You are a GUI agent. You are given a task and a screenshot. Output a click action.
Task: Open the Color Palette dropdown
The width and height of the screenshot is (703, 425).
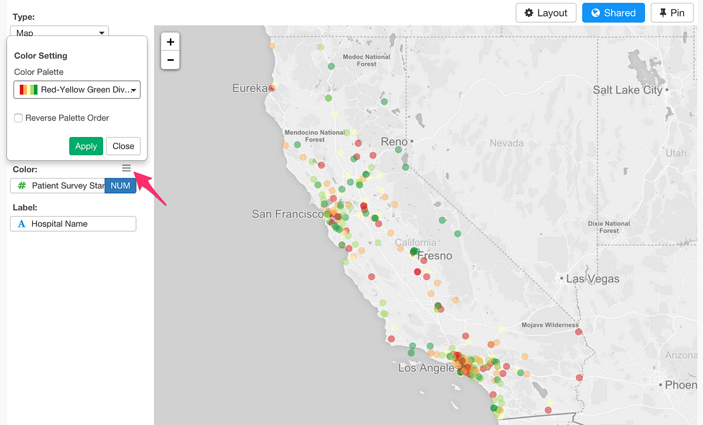pos(77,90)
